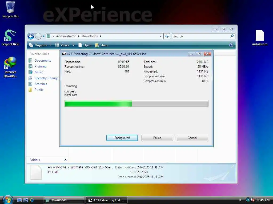
Task: Click Share in the Explorer toolbar
Action: point(102,45)
